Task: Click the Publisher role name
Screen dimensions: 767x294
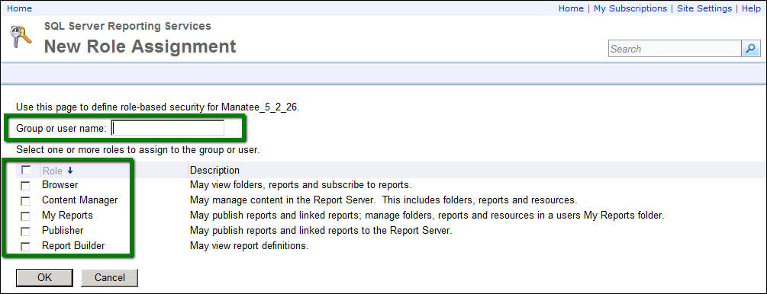Action: [x=63, y=231]
